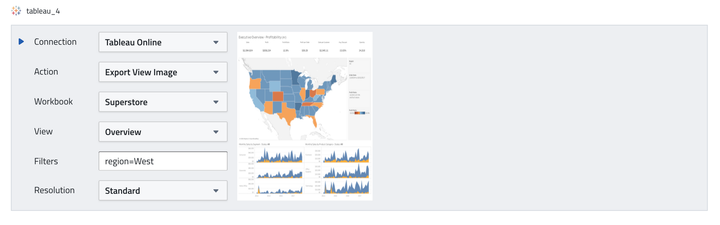Image resolution: width=720 pixels, height=225 pixels.
Task: Click the tableau_4 node title
Action: [43, 11]
